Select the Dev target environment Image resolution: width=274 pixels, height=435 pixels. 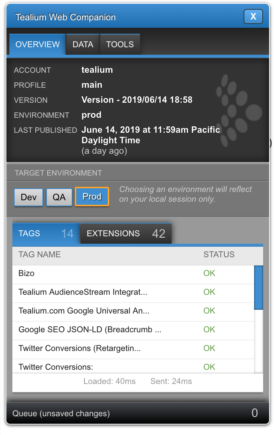coord(29,197)
